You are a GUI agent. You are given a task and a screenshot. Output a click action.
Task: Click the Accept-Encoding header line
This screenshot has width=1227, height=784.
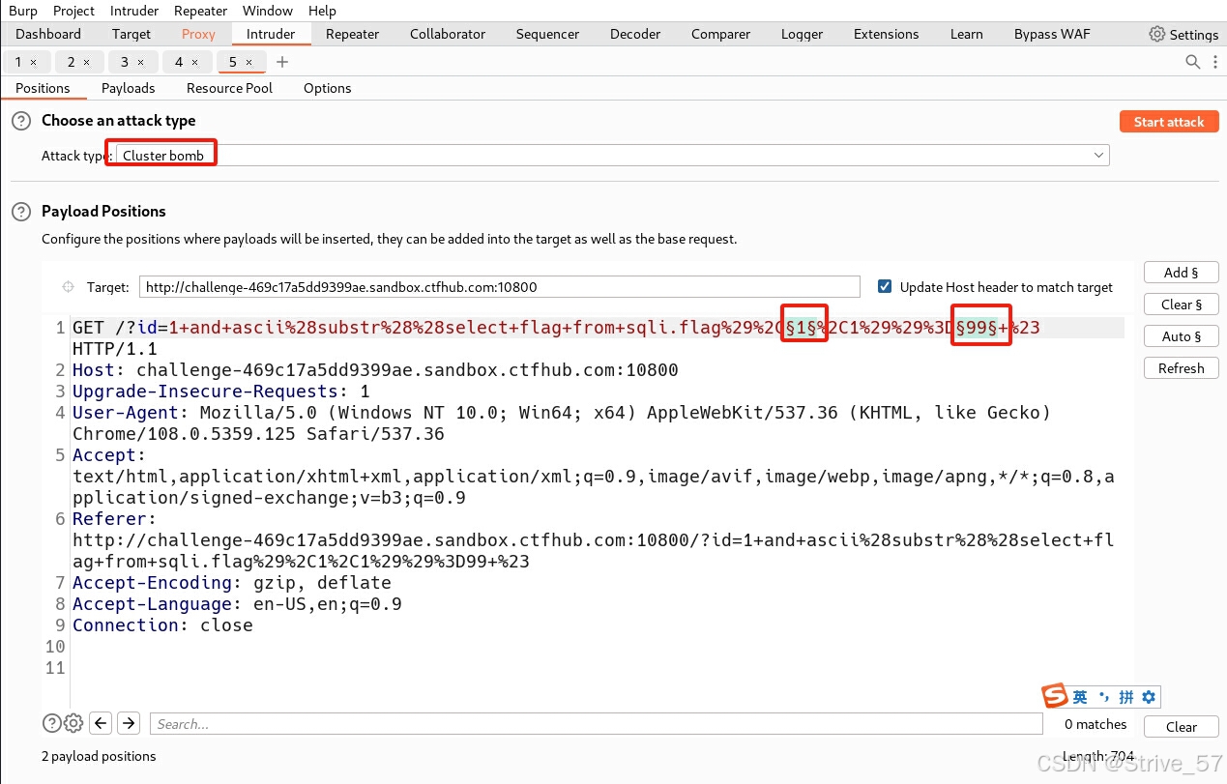(x=232, y=583)
